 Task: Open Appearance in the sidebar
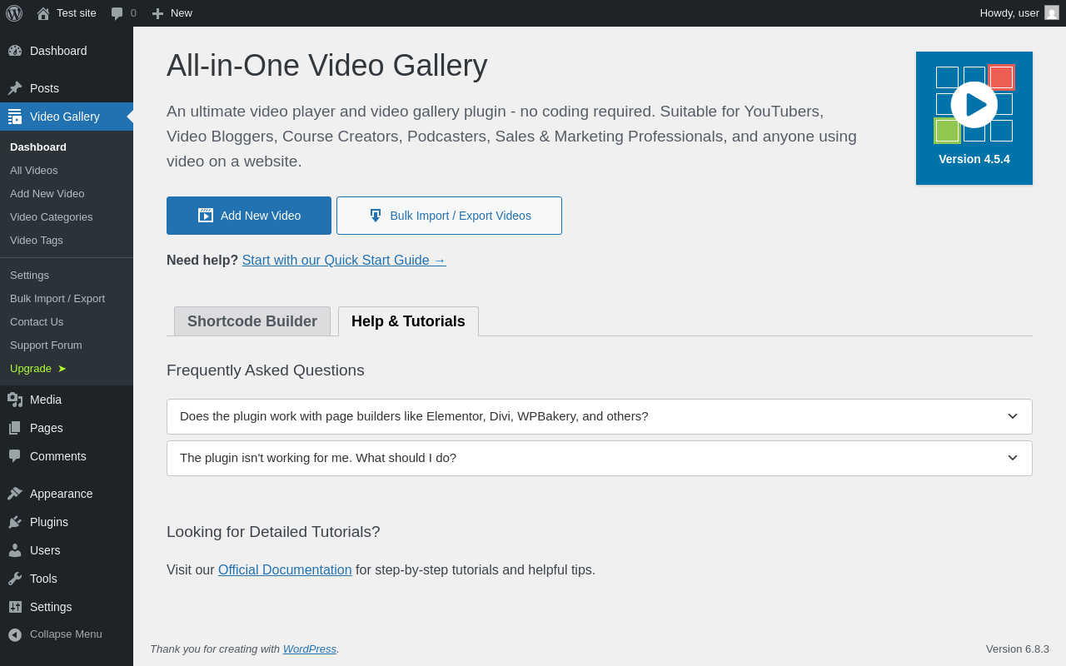tap(61, 494)
